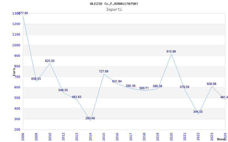Click the chart title ALEZIO (c.f.82001170750)
The height and width of the screenshot is (142, 228).
pos(114,4)
